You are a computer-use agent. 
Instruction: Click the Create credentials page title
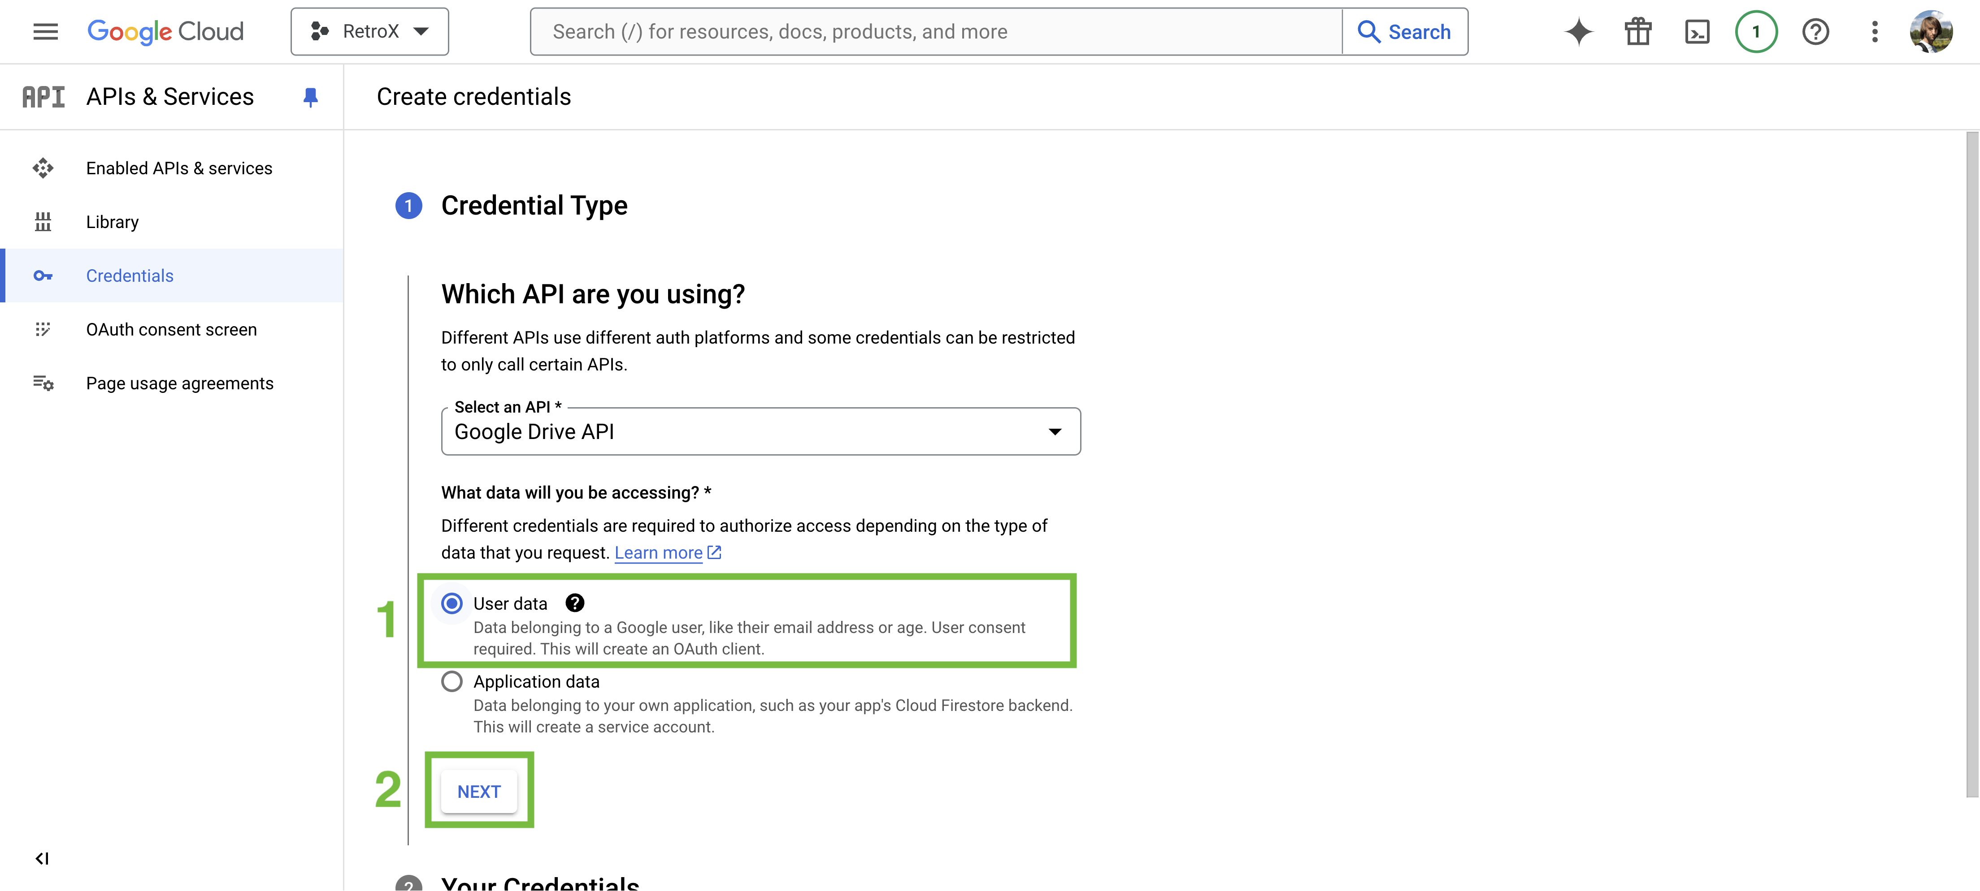pyautogui.click(x=473, y=97)
